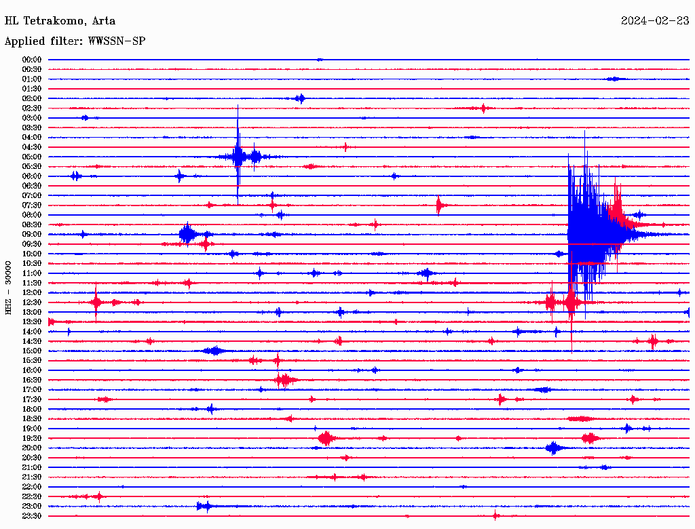Select the 18:30 time label
The image size is (695, 529).
[32, 418]
